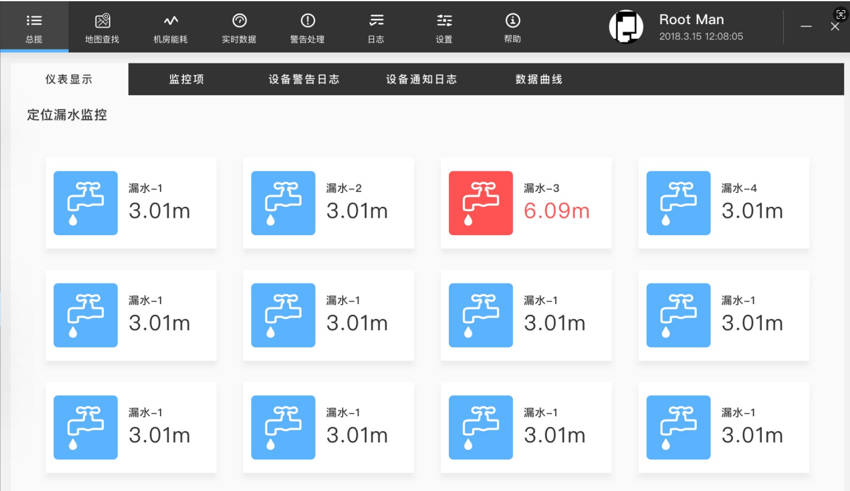The width and height of the screenshot is (850, 491).
Task: Click the red 漏水-3 faucet alarm icon
Action: 481,203
